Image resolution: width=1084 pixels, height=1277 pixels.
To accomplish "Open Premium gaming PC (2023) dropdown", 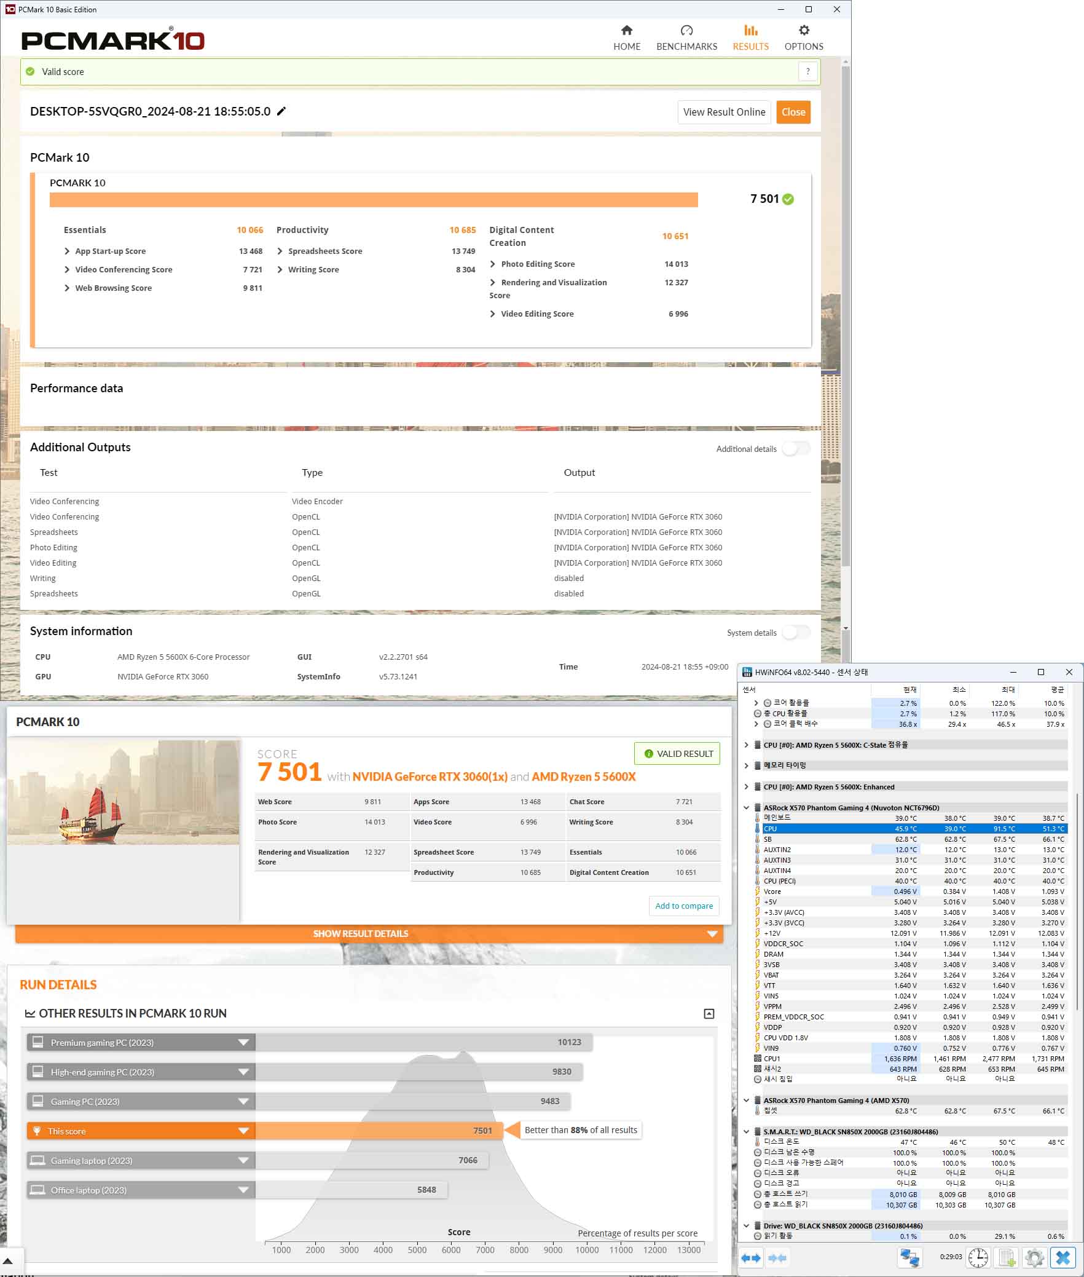I will click(x=243, y=1043).
